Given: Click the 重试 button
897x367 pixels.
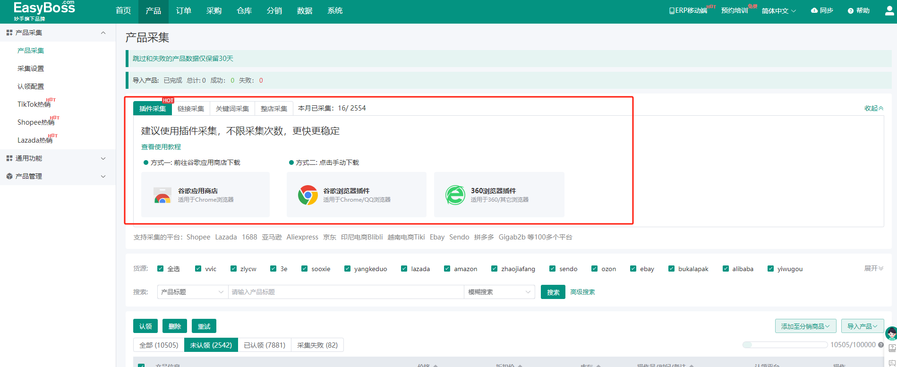Looking at the screenshot, I should point(204,326).
